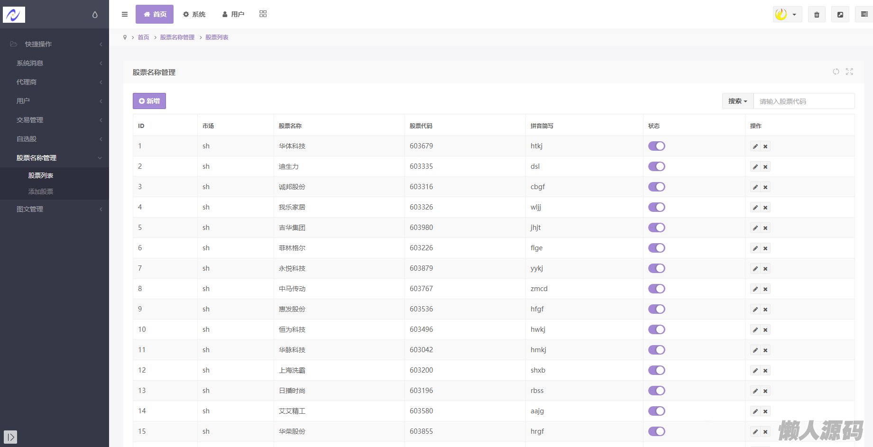Disable status switch for 永悦科技
The height and width of the screenshot is (447, 873).
(657, 268)
